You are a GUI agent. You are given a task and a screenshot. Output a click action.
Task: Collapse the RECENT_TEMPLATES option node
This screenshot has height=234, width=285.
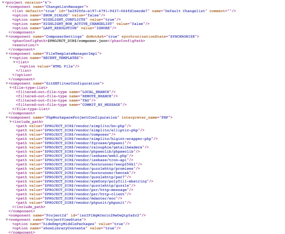coord(10,58)
